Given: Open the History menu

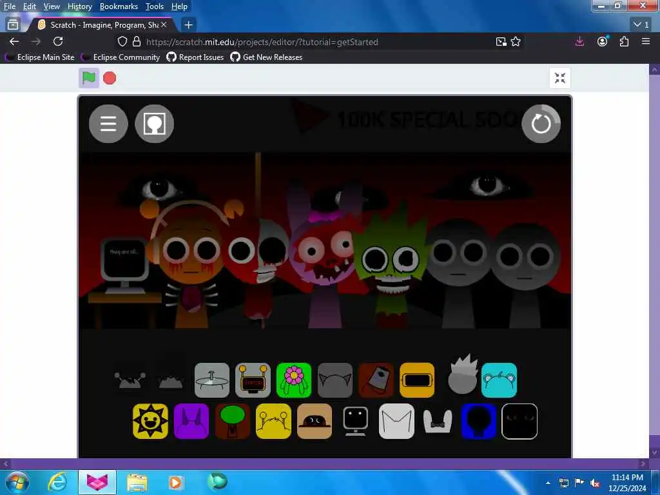Looking at the screenshot, I should click(79, 6).
